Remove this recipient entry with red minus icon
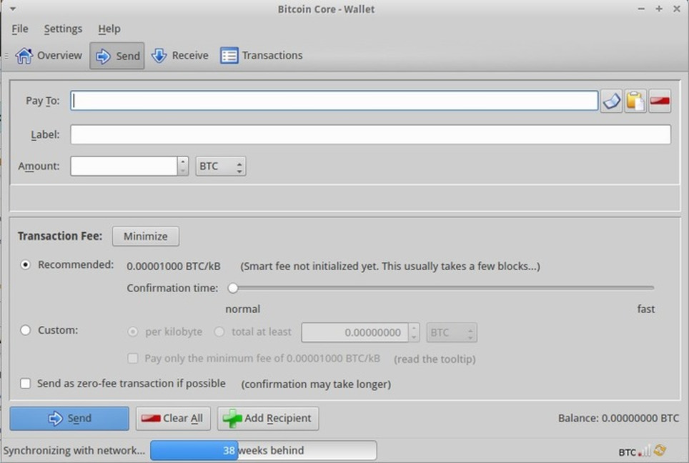This screenshot has width=689, height=463. [x=660, y=101]
